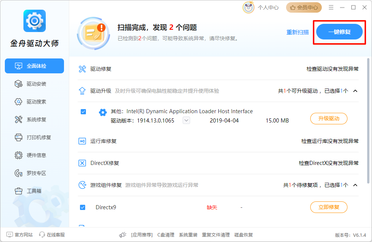Click the 重新扫描 rescan link
This screenshot has width=372, height=242.
(x=297, y=32)
